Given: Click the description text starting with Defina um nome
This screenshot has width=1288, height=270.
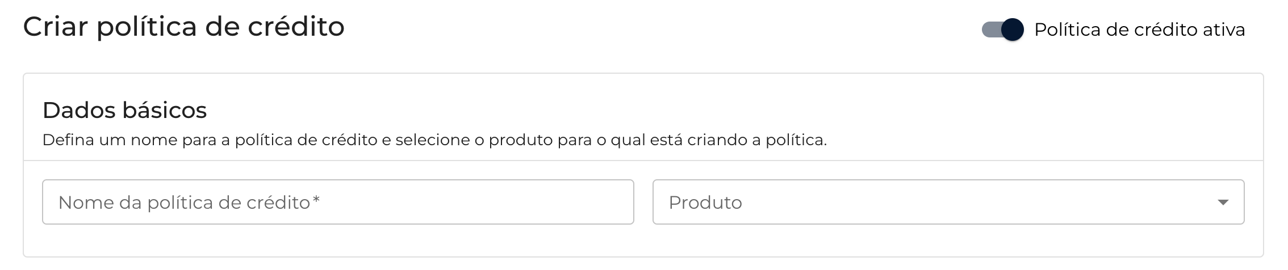Looking at the screenshot, I should (434, 140).
